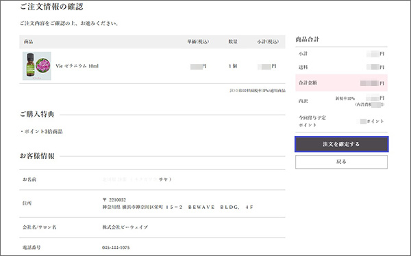
Task: Select the 今回付与予定ポイント label
Action: click(x=312, y=122)
